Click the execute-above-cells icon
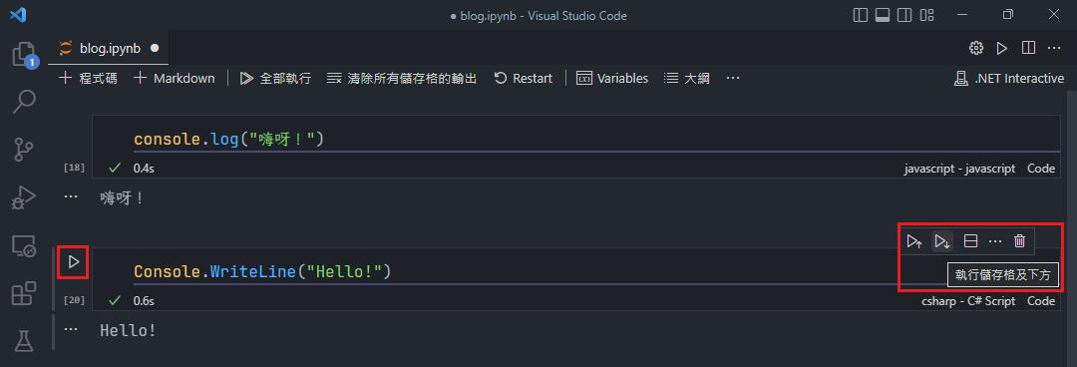The width and height of the screenshot is (1077, 367). pos(914,241)
